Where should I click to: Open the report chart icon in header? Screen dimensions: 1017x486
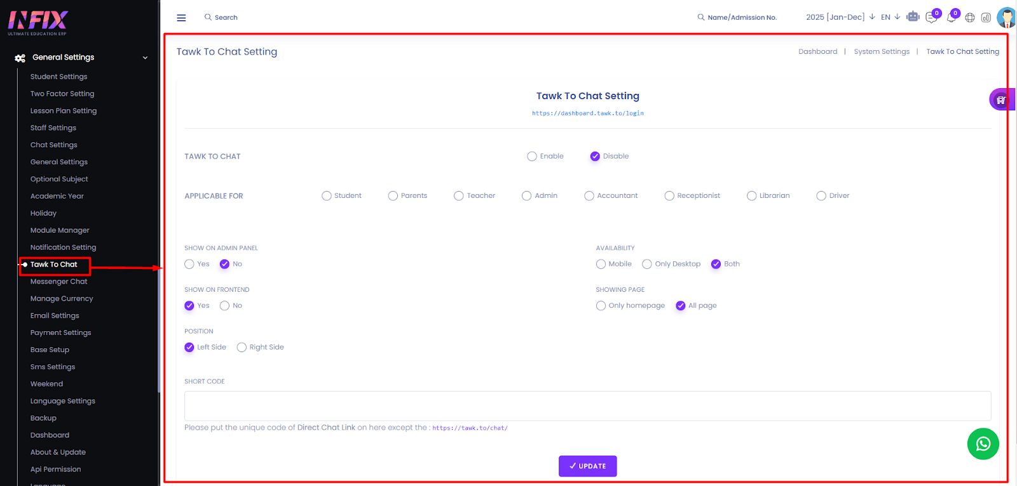pyautogui.click(x=986, y=18)
